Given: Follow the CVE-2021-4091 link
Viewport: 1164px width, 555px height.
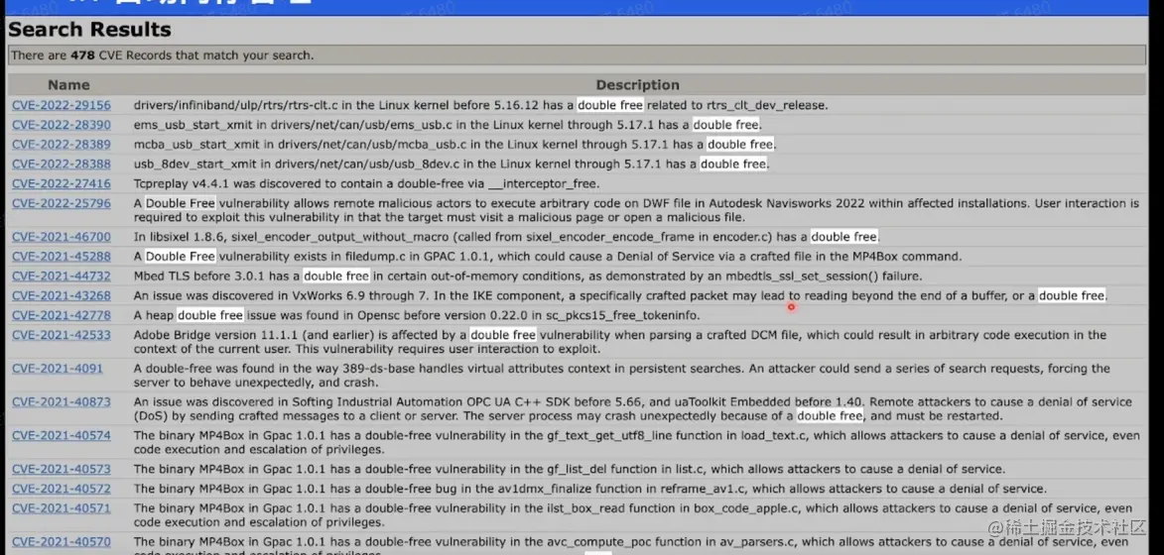Looking at the screenshot, I should point(58,369).
